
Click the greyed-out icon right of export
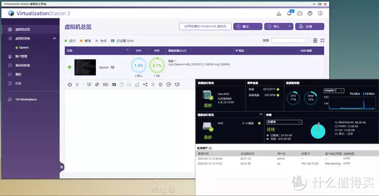(x=137, y=84)
